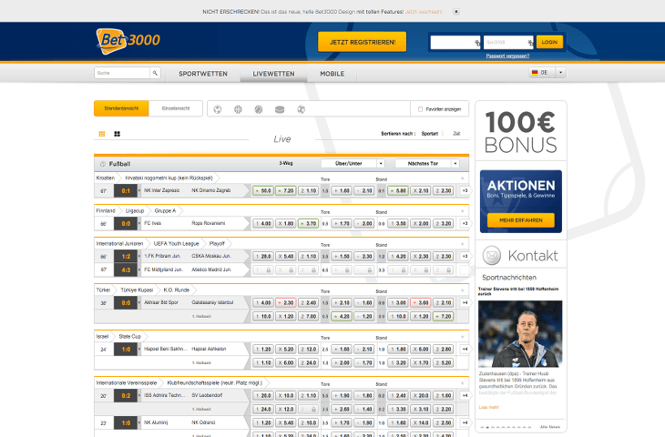The image size is (665, 437).
Task: Switch to black four-tile view icon
Action: pyautogui.click(x=117, y=134)
